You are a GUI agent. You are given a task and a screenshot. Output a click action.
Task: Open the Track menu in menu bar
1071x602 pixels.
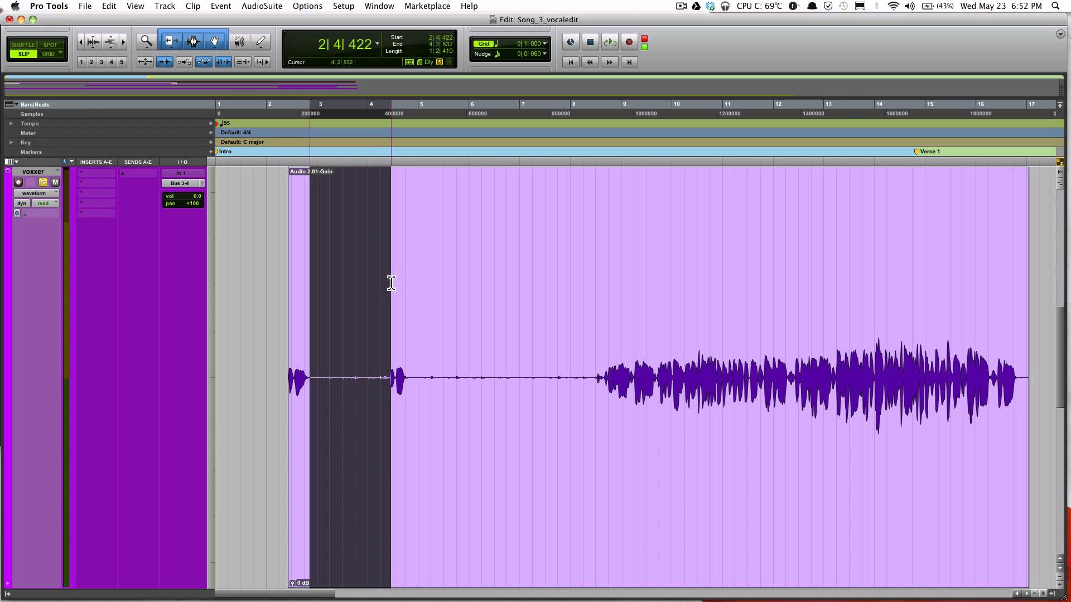tap(164, 6)
